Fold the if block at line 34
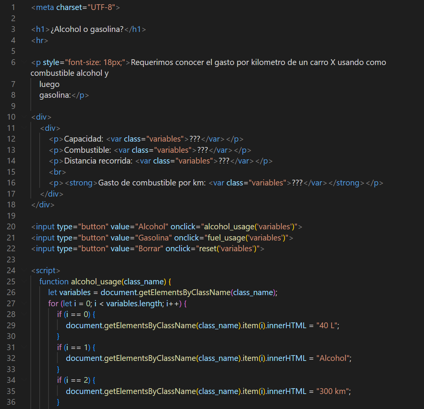The height and width of the screenshot is (409, 424). tap(25, 380)
